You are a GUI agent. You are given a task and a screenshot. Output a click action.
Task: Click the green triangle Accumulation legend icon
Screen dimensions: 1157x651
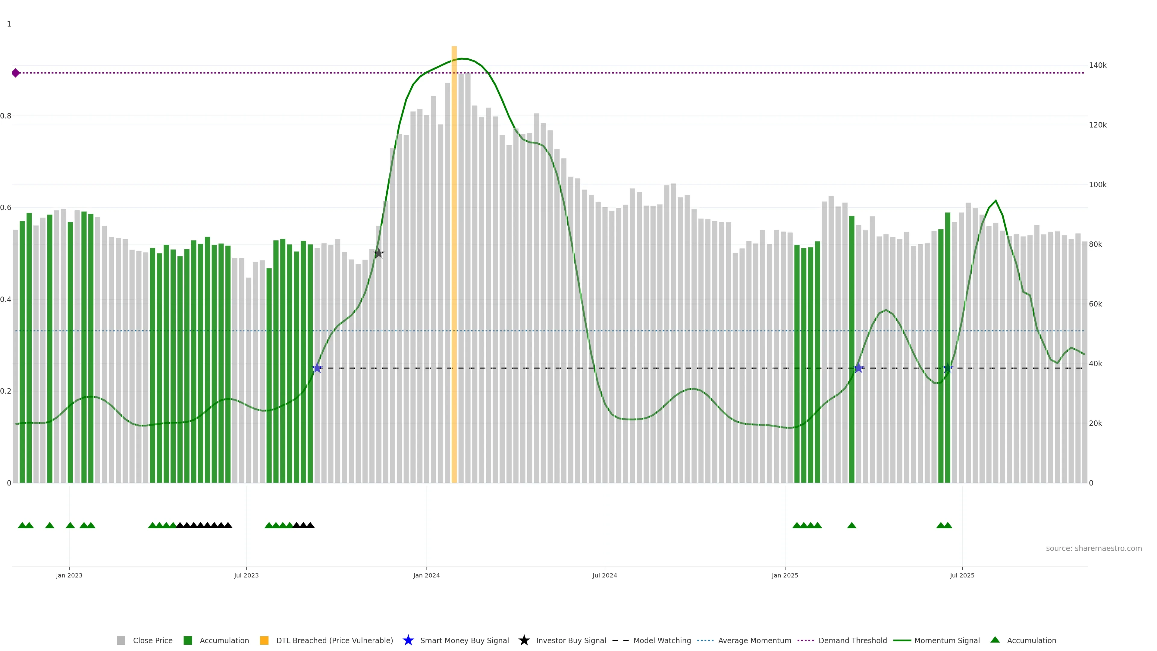tap(995, 640)
